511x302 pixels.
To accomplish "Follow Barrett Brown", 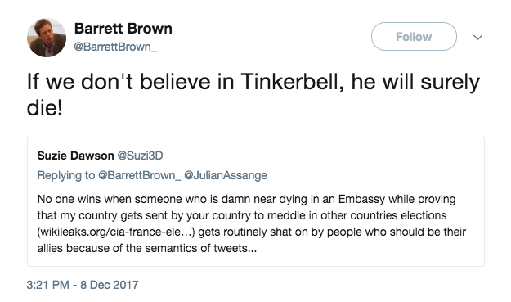I will [x=414, y=37].
